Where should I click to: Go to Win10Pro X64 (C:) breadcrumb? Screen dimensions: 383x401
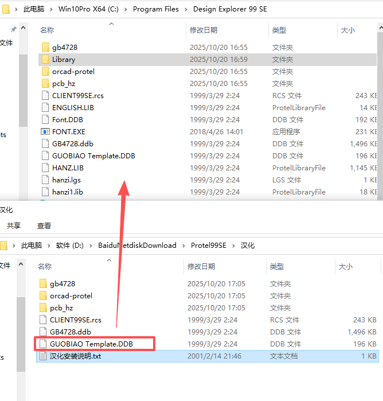[x=88, y=9]
